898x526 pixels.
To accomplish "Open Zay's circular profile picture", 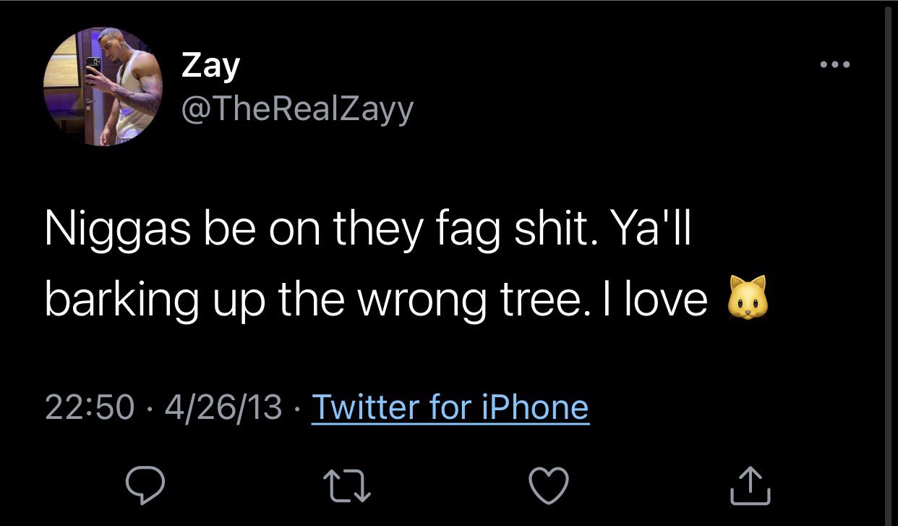I will click(x=103, y=86).
